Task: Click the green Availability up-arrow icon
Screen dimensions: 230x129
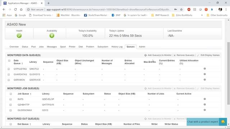Action: [x=52, y=35]
